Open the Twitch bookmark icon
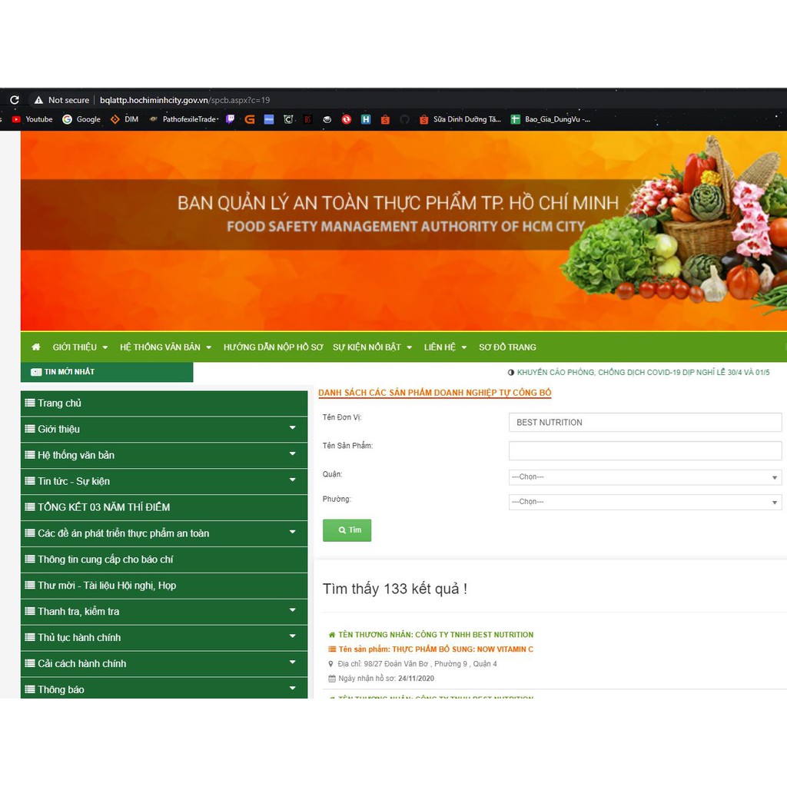Image resolution: width=787 pixels, height=787 pixels. tap(230, 119)
